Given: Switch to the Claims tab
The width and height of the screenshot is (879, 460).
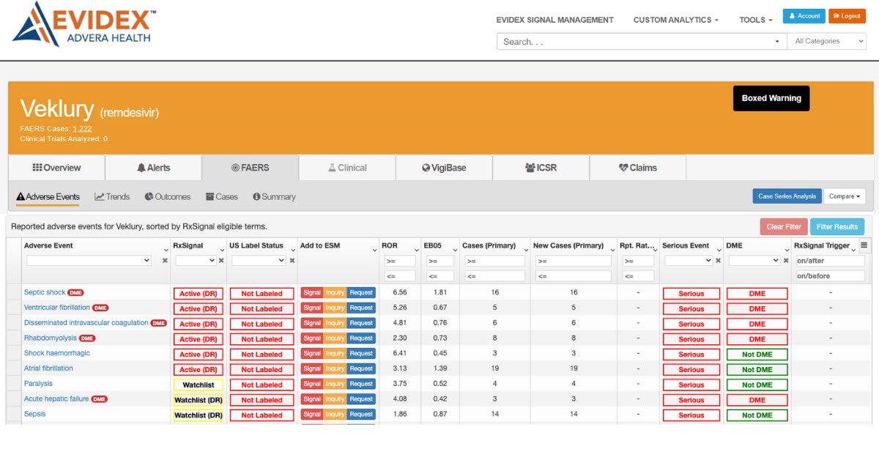Looking at the screenshot, I should [x=637, y=168].
